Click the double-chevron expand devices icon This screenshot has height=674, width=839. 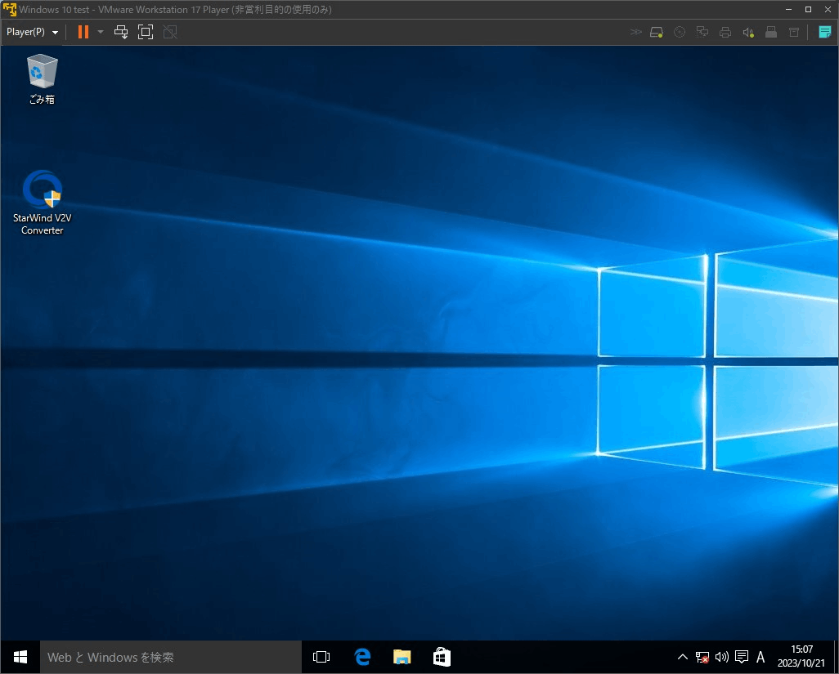pyautogui.click(x=635, y=32)
